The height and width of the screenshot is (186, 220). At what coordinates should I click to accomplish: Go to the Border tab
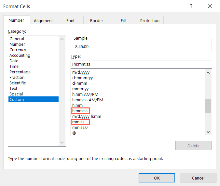96,20
